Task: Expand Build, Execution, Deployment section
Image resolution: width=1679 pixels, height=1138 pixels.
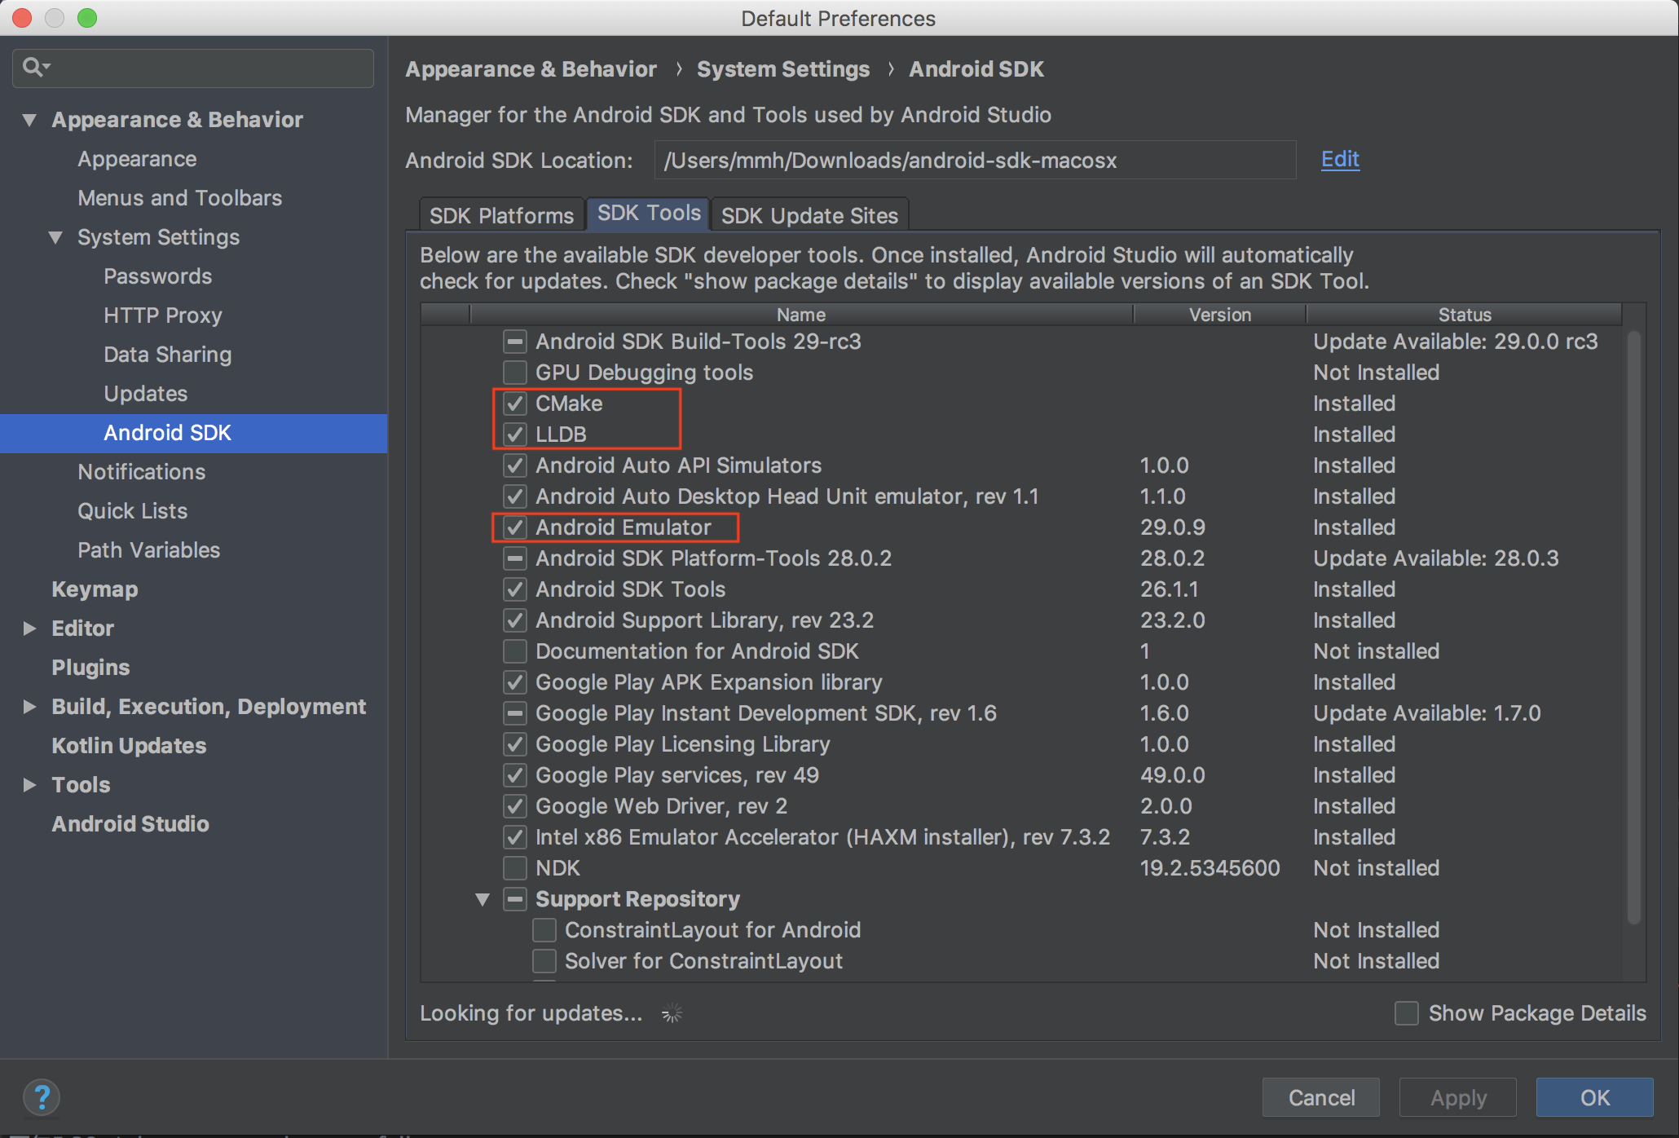Action: (29, 707)
